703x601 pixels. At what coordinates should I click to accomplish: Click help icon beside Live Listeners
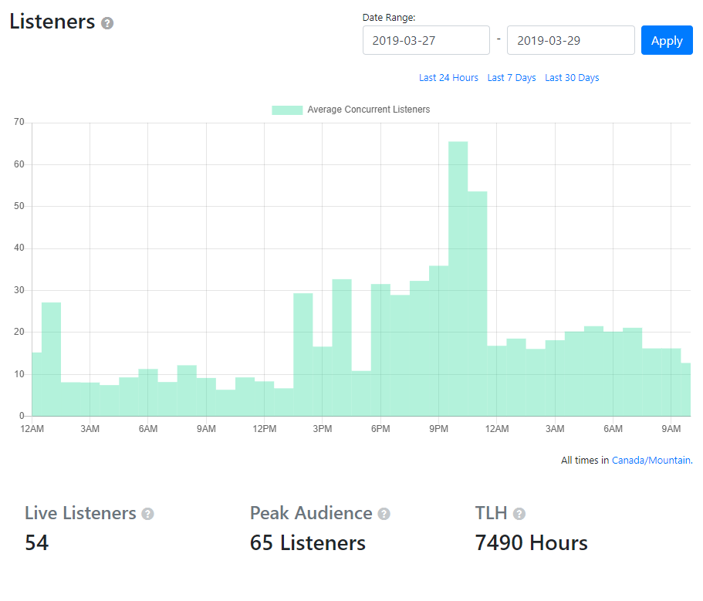(x=147, y=514)
